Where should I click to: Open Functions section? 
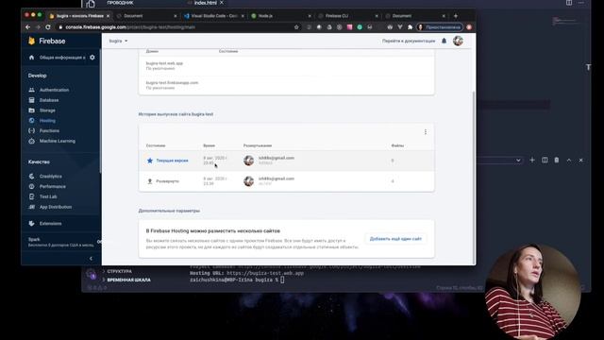49,130
